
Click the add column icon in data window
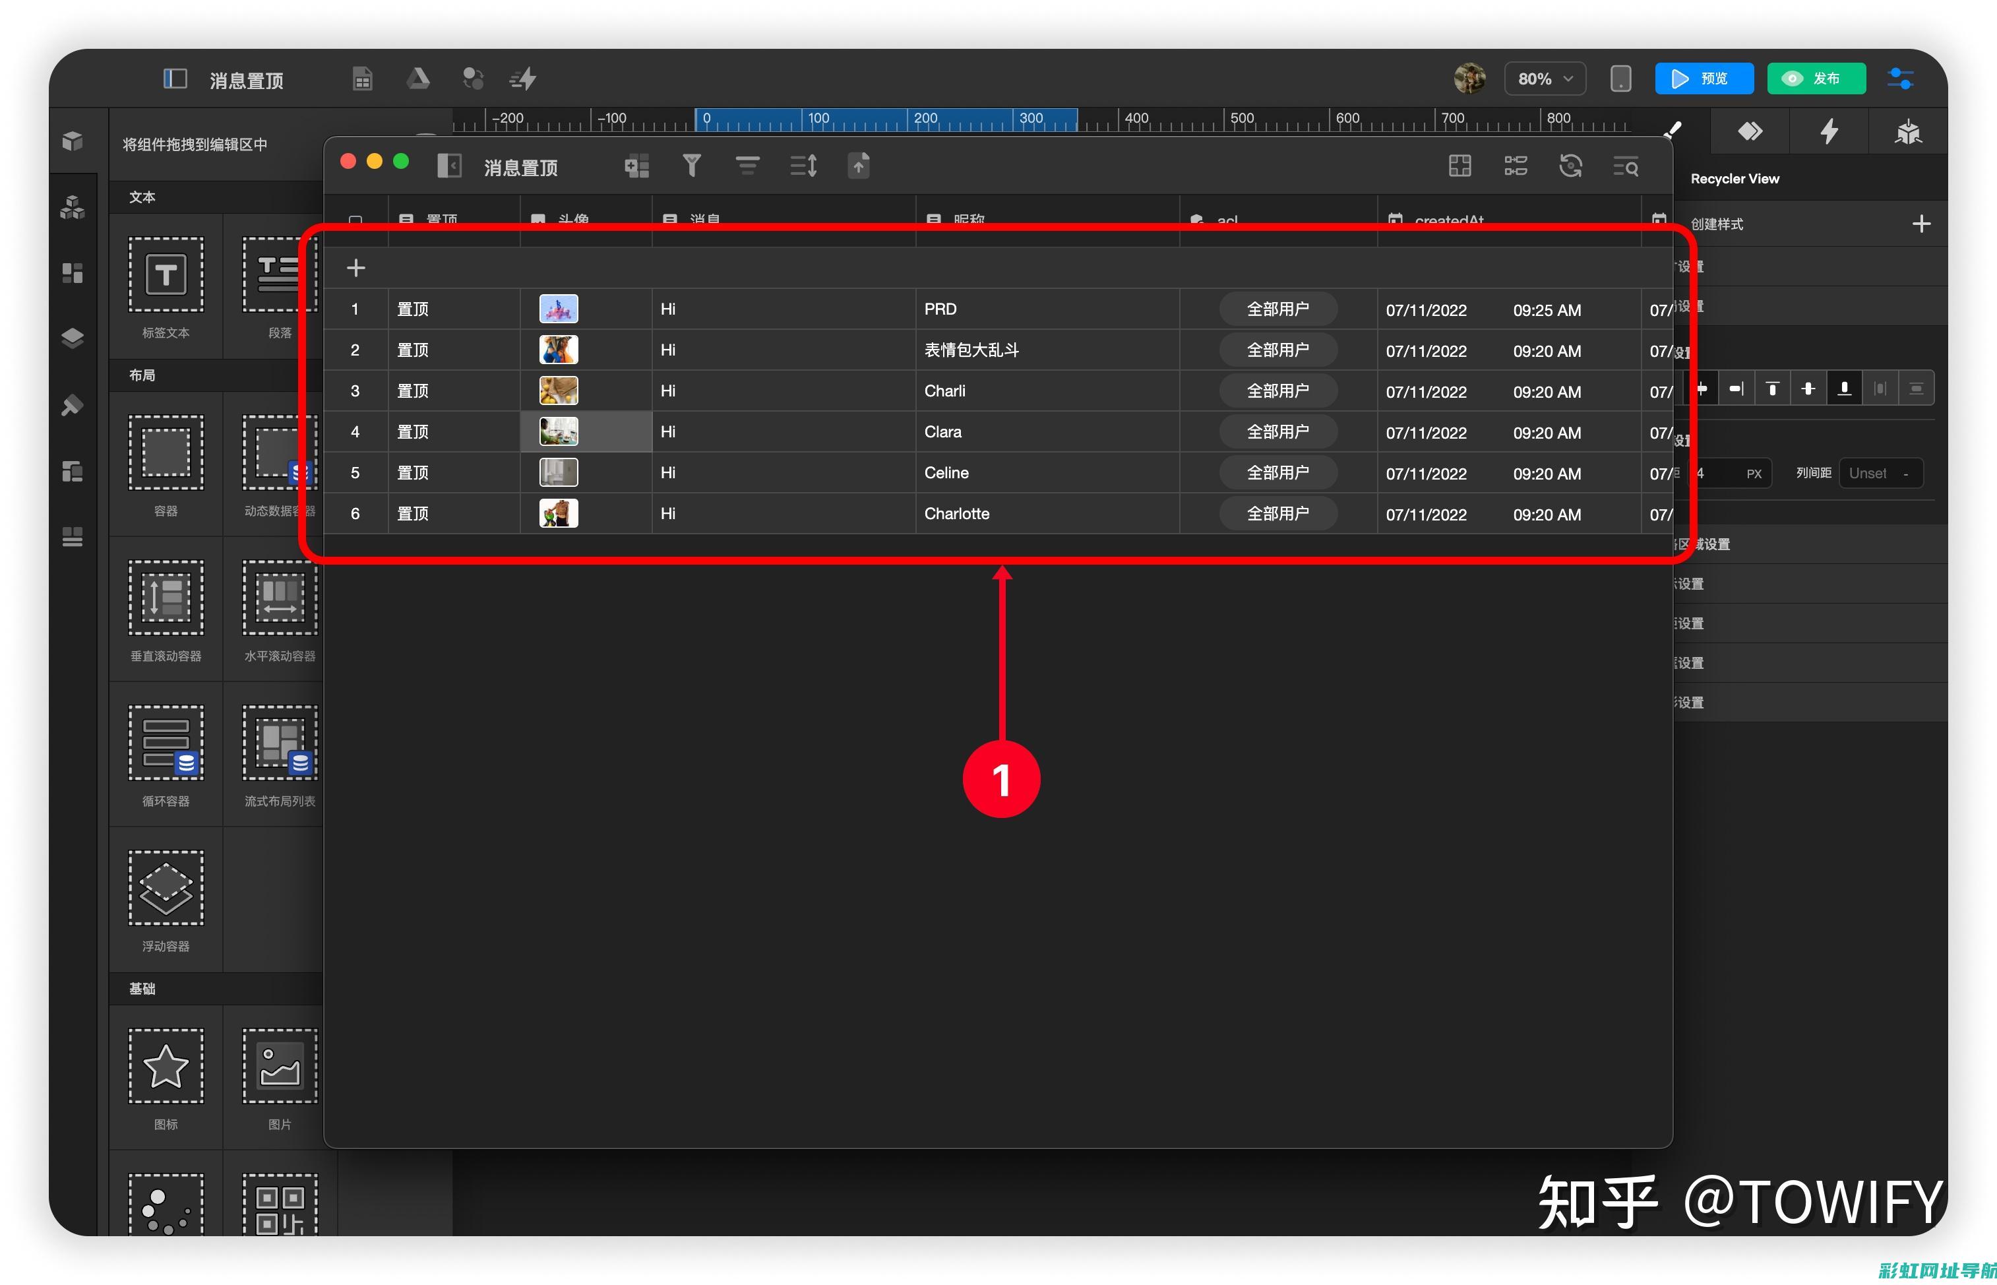click(x=636, y=166)
